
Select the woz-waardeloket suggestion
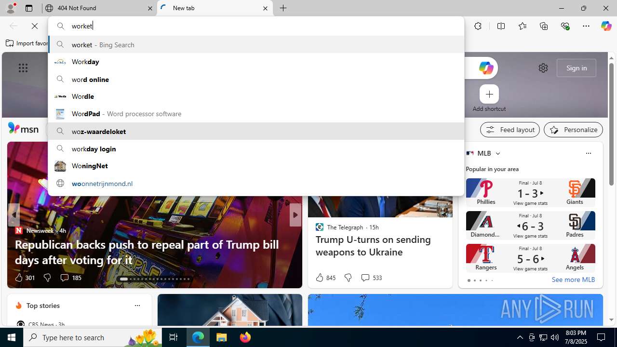point(256,131)
